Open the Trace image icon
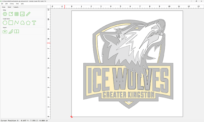The height and width of the screenshot is (122, 204). tap(11, 32)
